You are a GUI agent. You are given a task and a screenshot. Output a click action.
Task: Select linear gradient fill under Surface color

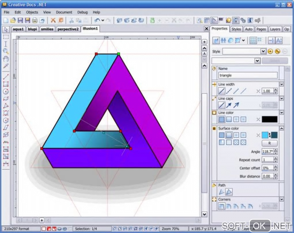click(229, 135)
